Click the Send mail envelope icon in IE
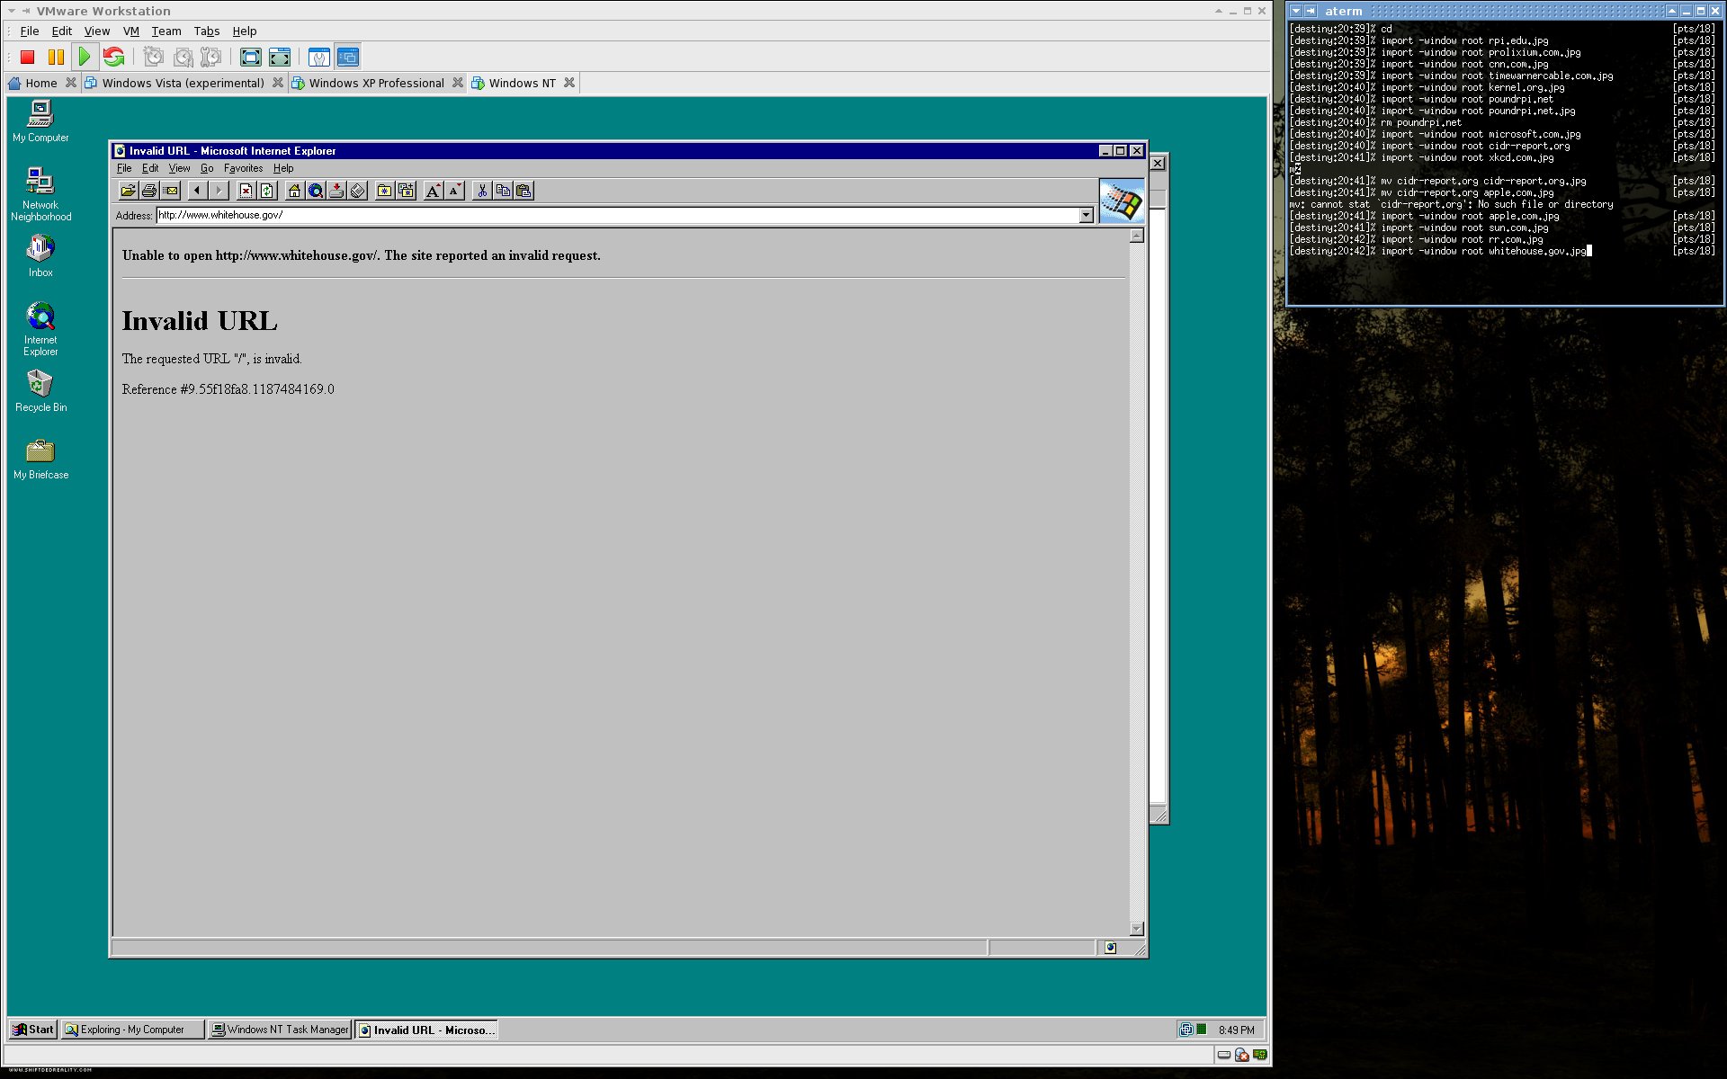Screen dimensions: 1727x1079 coord(171,191)
